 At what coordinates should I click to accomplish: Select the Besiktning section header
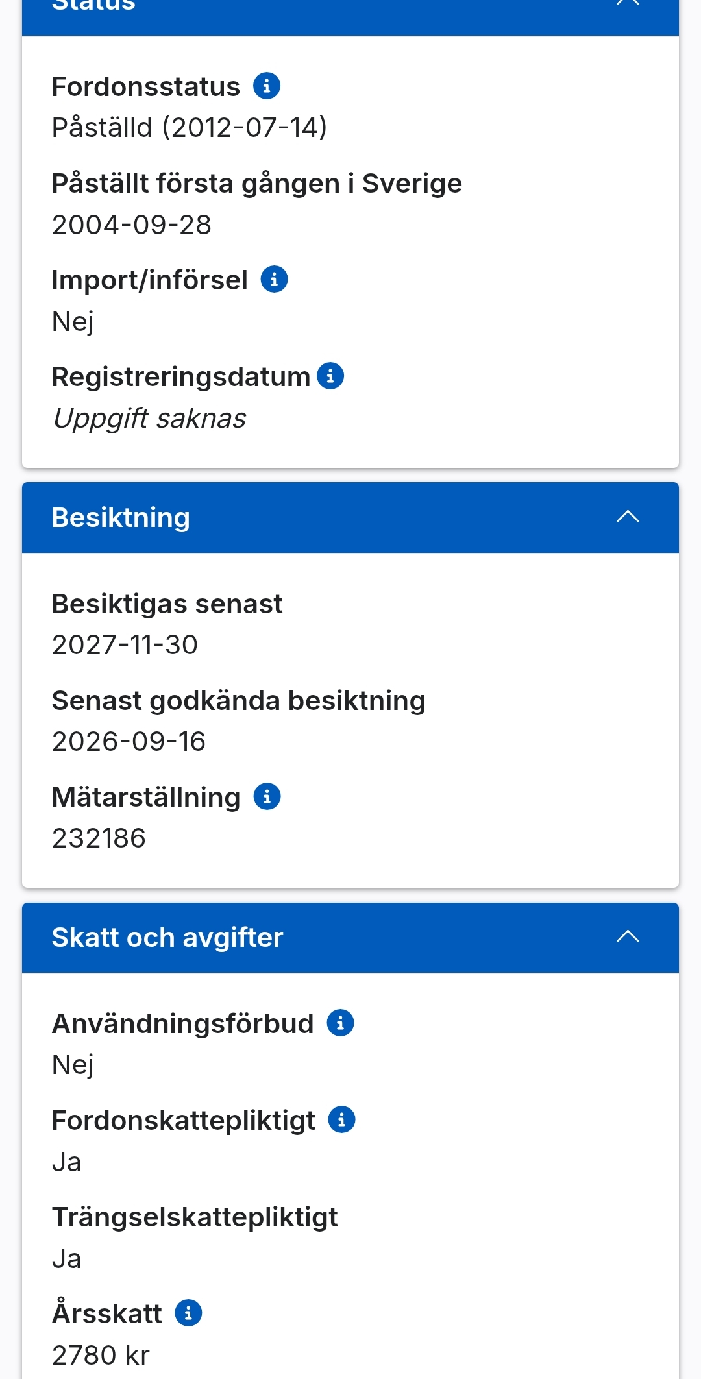tap(350, 517)
